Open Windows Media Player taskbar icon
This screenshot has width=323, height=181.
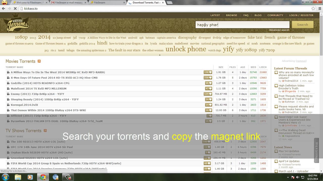click(30, 177)
